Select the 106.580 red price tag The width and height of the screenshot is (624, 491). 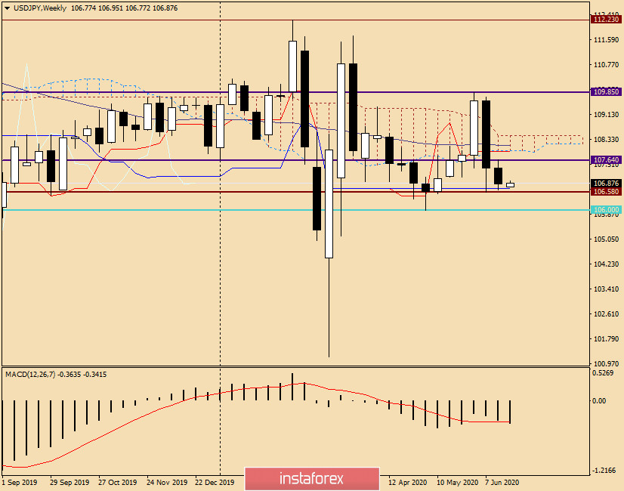click(606, 192)
